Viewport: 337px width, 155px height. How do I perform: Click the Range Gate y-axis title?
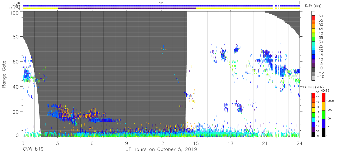[4, 74]
